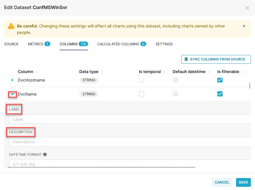Click the Columns count badge 79
Viewport: 255px width, 190px height.
tap(83, 44)
